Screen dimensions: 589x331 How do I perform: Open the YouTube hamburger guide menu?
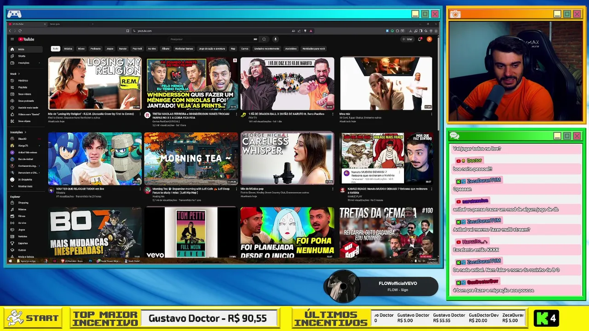[12, 39]
